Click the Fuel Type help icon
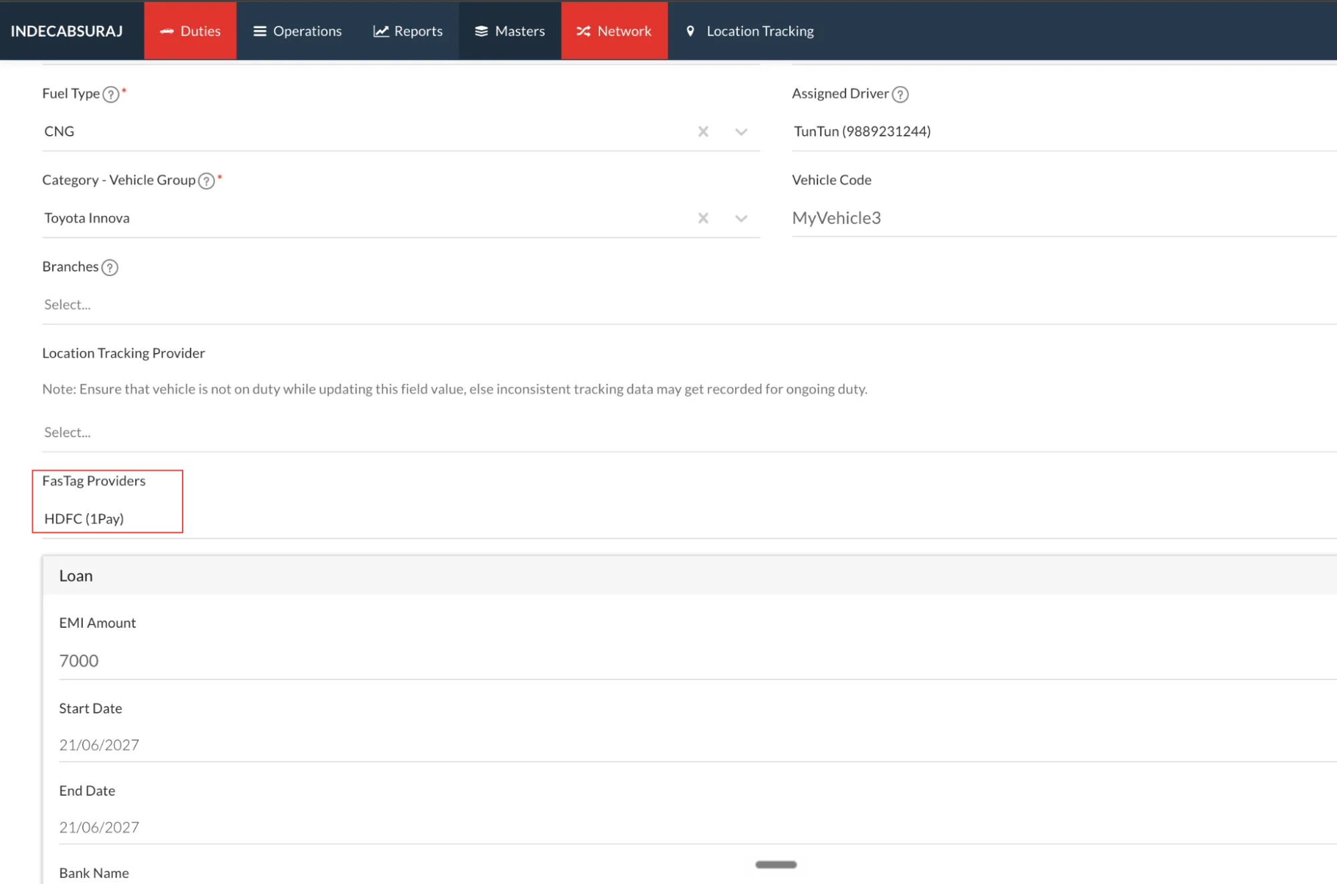1337x884 pixels. [x=111, y=94]
